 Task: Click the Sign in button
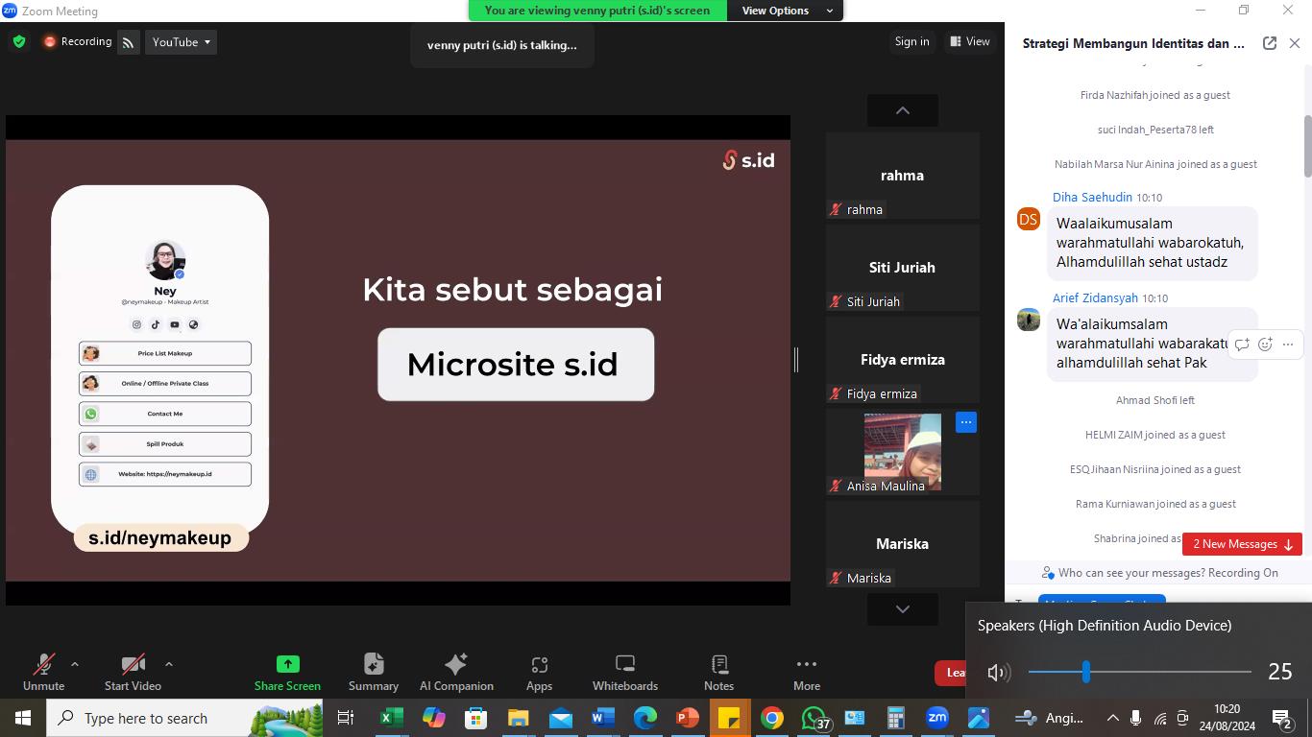911,41
